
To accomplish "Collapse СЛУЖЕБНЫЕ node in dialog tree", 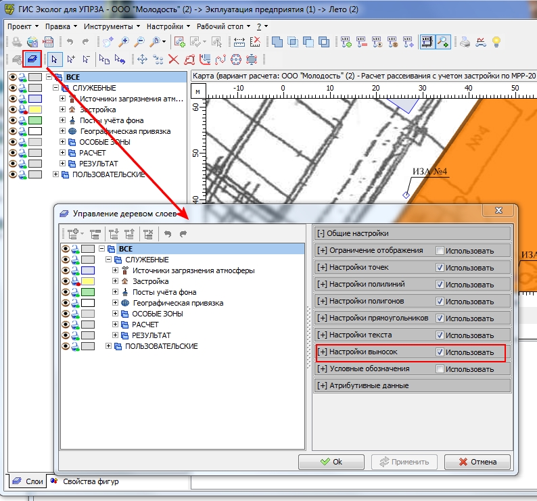I will coord(108,259).
